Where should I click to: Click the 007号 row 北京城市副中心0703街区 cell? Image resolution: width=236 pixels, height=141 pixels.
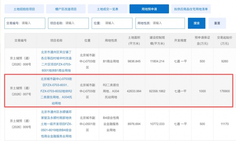[87, 91]
